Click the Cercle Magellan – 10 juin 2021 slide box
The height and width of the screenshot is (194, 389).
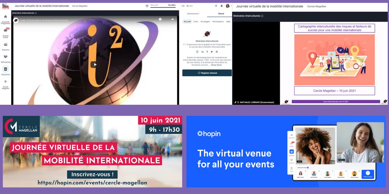(x=335, y=91)
